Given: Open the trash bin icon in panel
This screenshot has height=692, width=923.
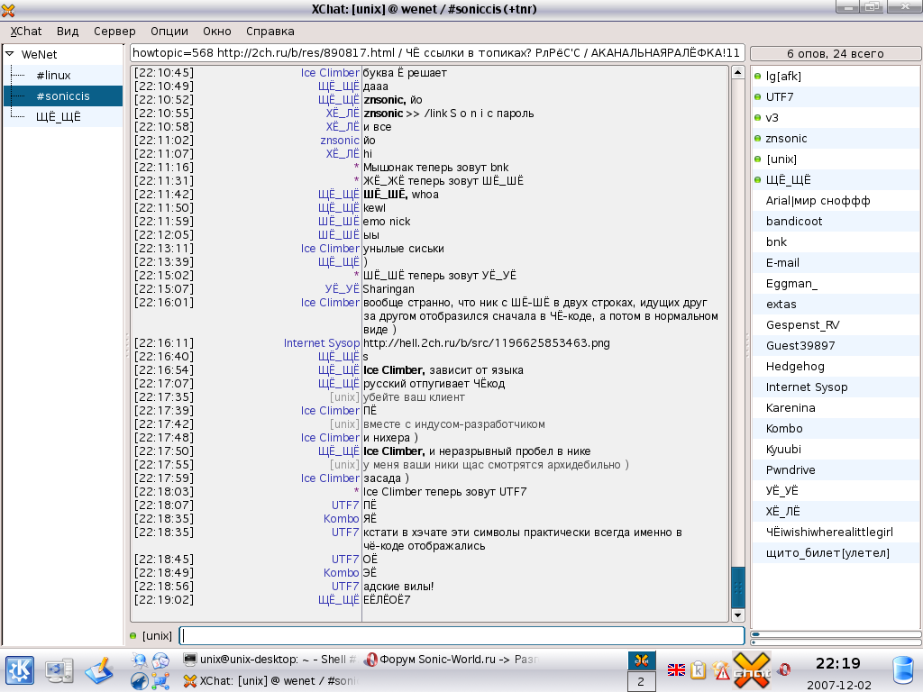Looking at the screenshot, I should point(901,670).
